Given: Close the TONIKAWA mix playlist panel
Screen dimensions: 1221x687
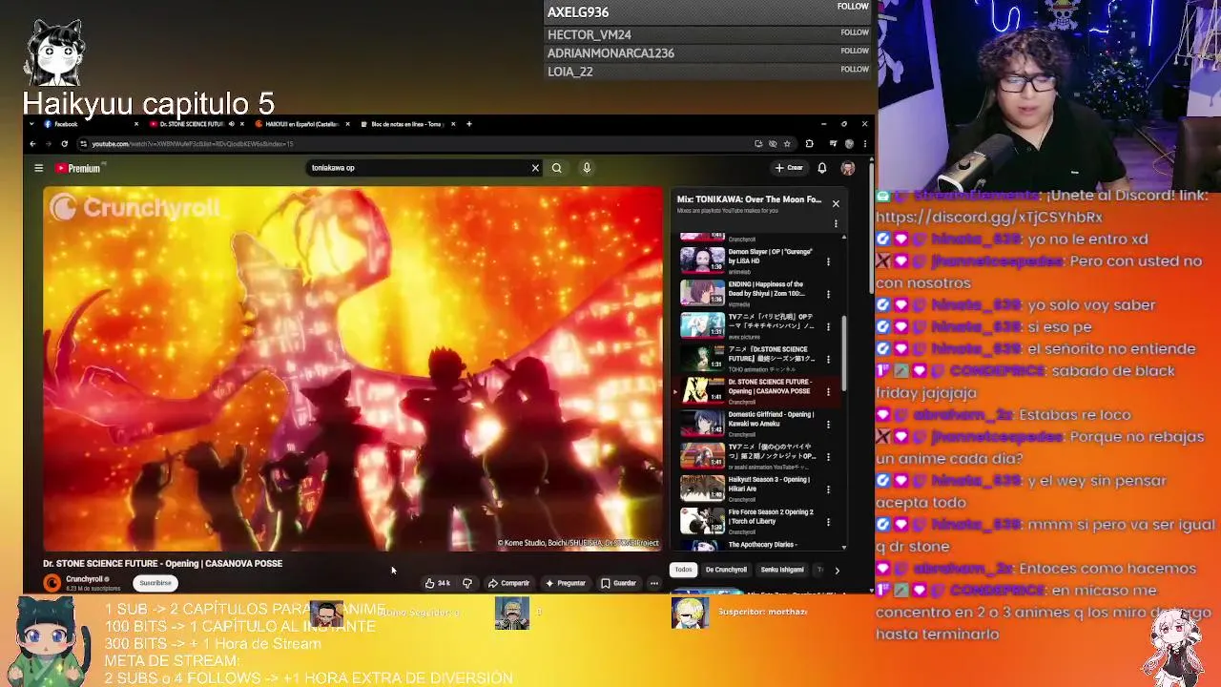Looking at the screenshot, I should coord(836,203).
